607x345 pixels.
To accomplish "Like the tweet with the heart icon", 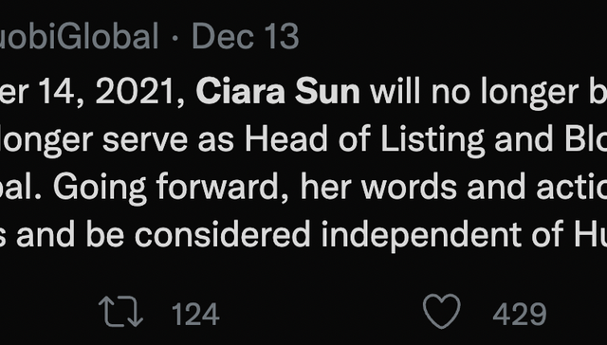I will coord(442,312).
